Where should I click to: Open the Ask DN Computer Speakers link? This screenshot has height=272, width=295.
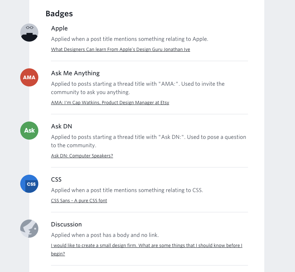tap(82, 156)
